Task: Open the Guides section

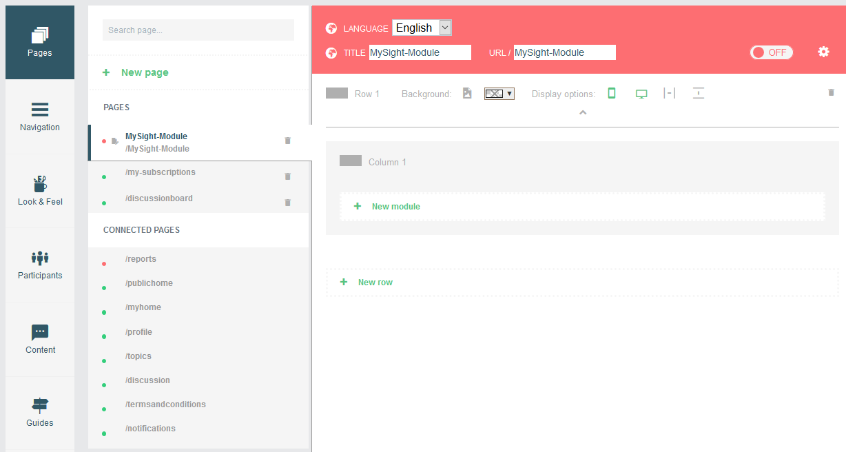Action: 40,412
